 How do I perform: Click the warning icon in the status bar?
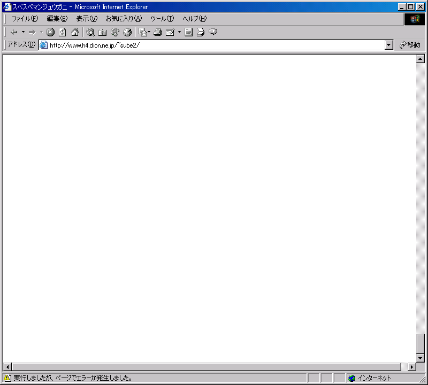coord(7,378)
